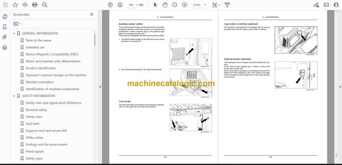Open the Attachments paperclip panel

pos(5,37)
